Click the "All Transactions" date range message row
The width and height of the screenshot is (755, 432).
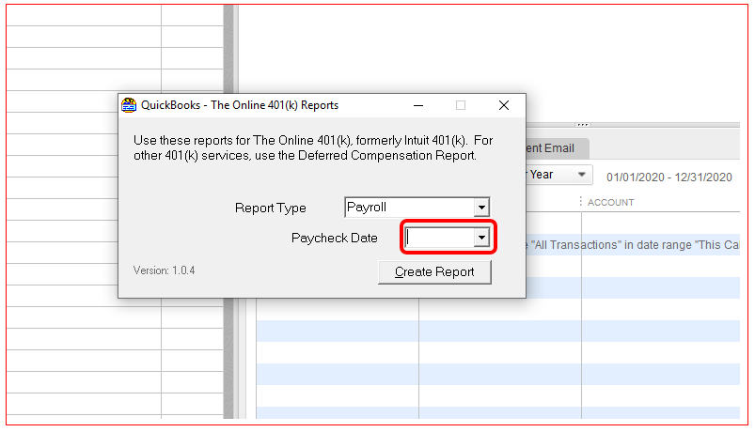(632, 245)
